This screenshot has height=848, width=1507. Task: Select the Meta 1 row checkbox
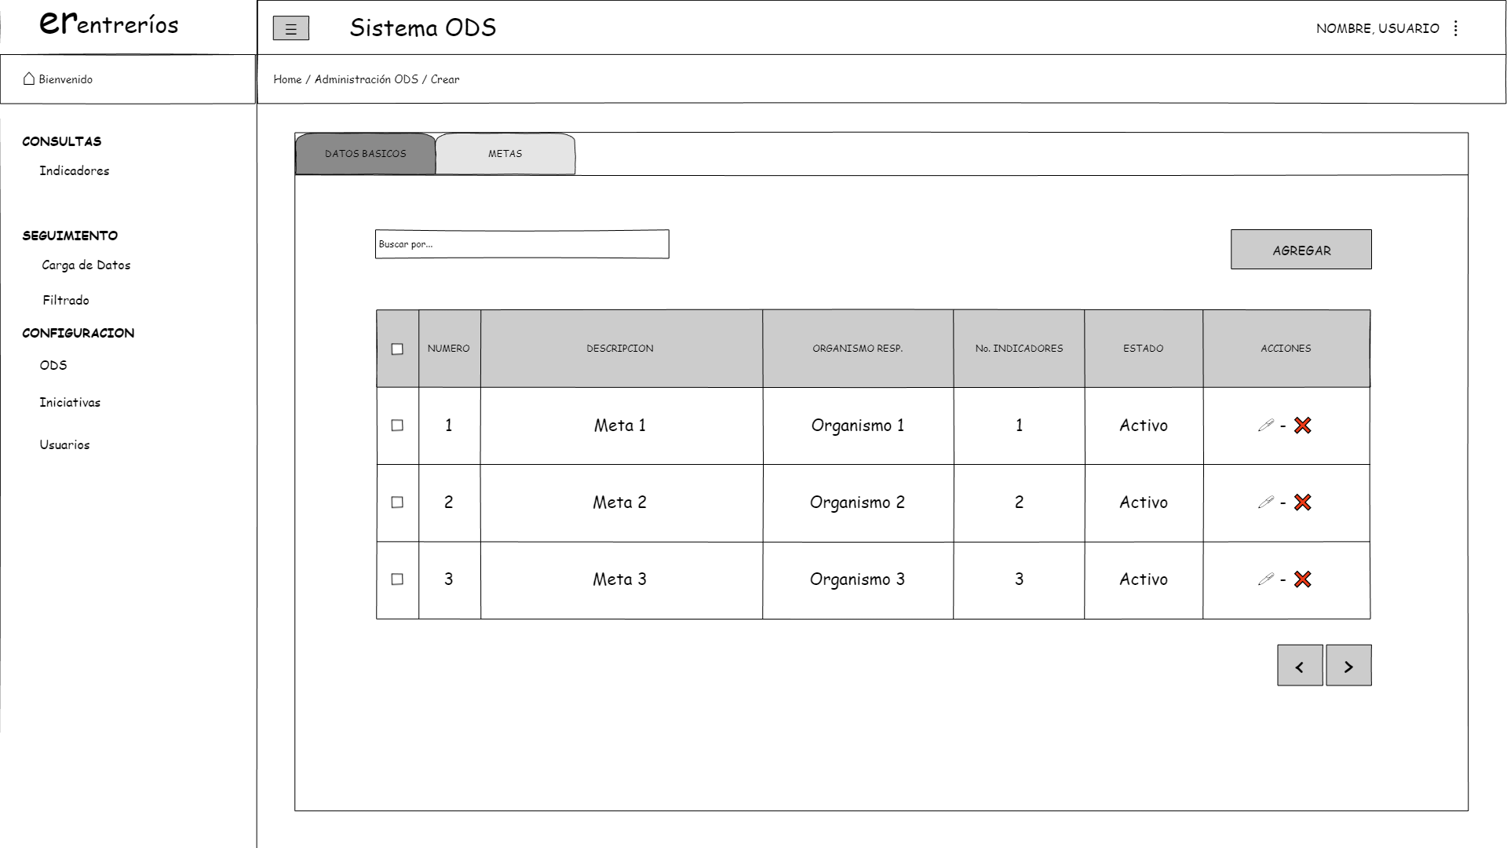tap(397, 426)
